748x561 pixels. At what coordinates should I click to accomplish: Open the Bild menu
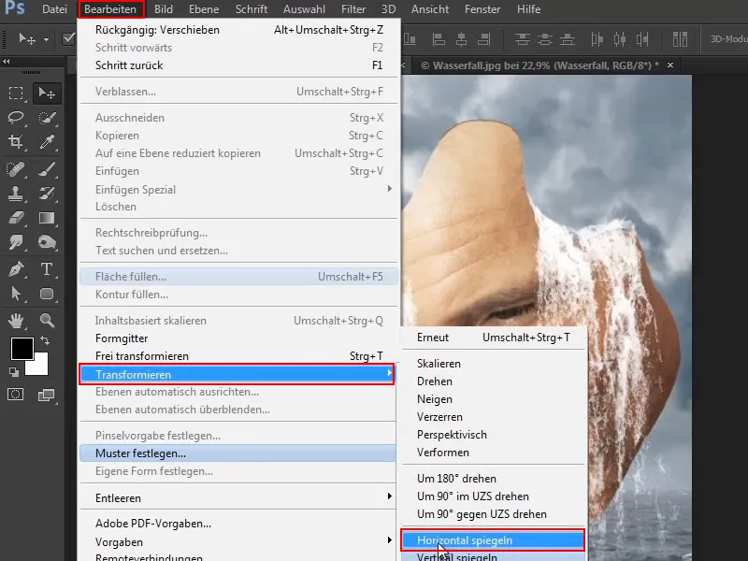(164, 9)
